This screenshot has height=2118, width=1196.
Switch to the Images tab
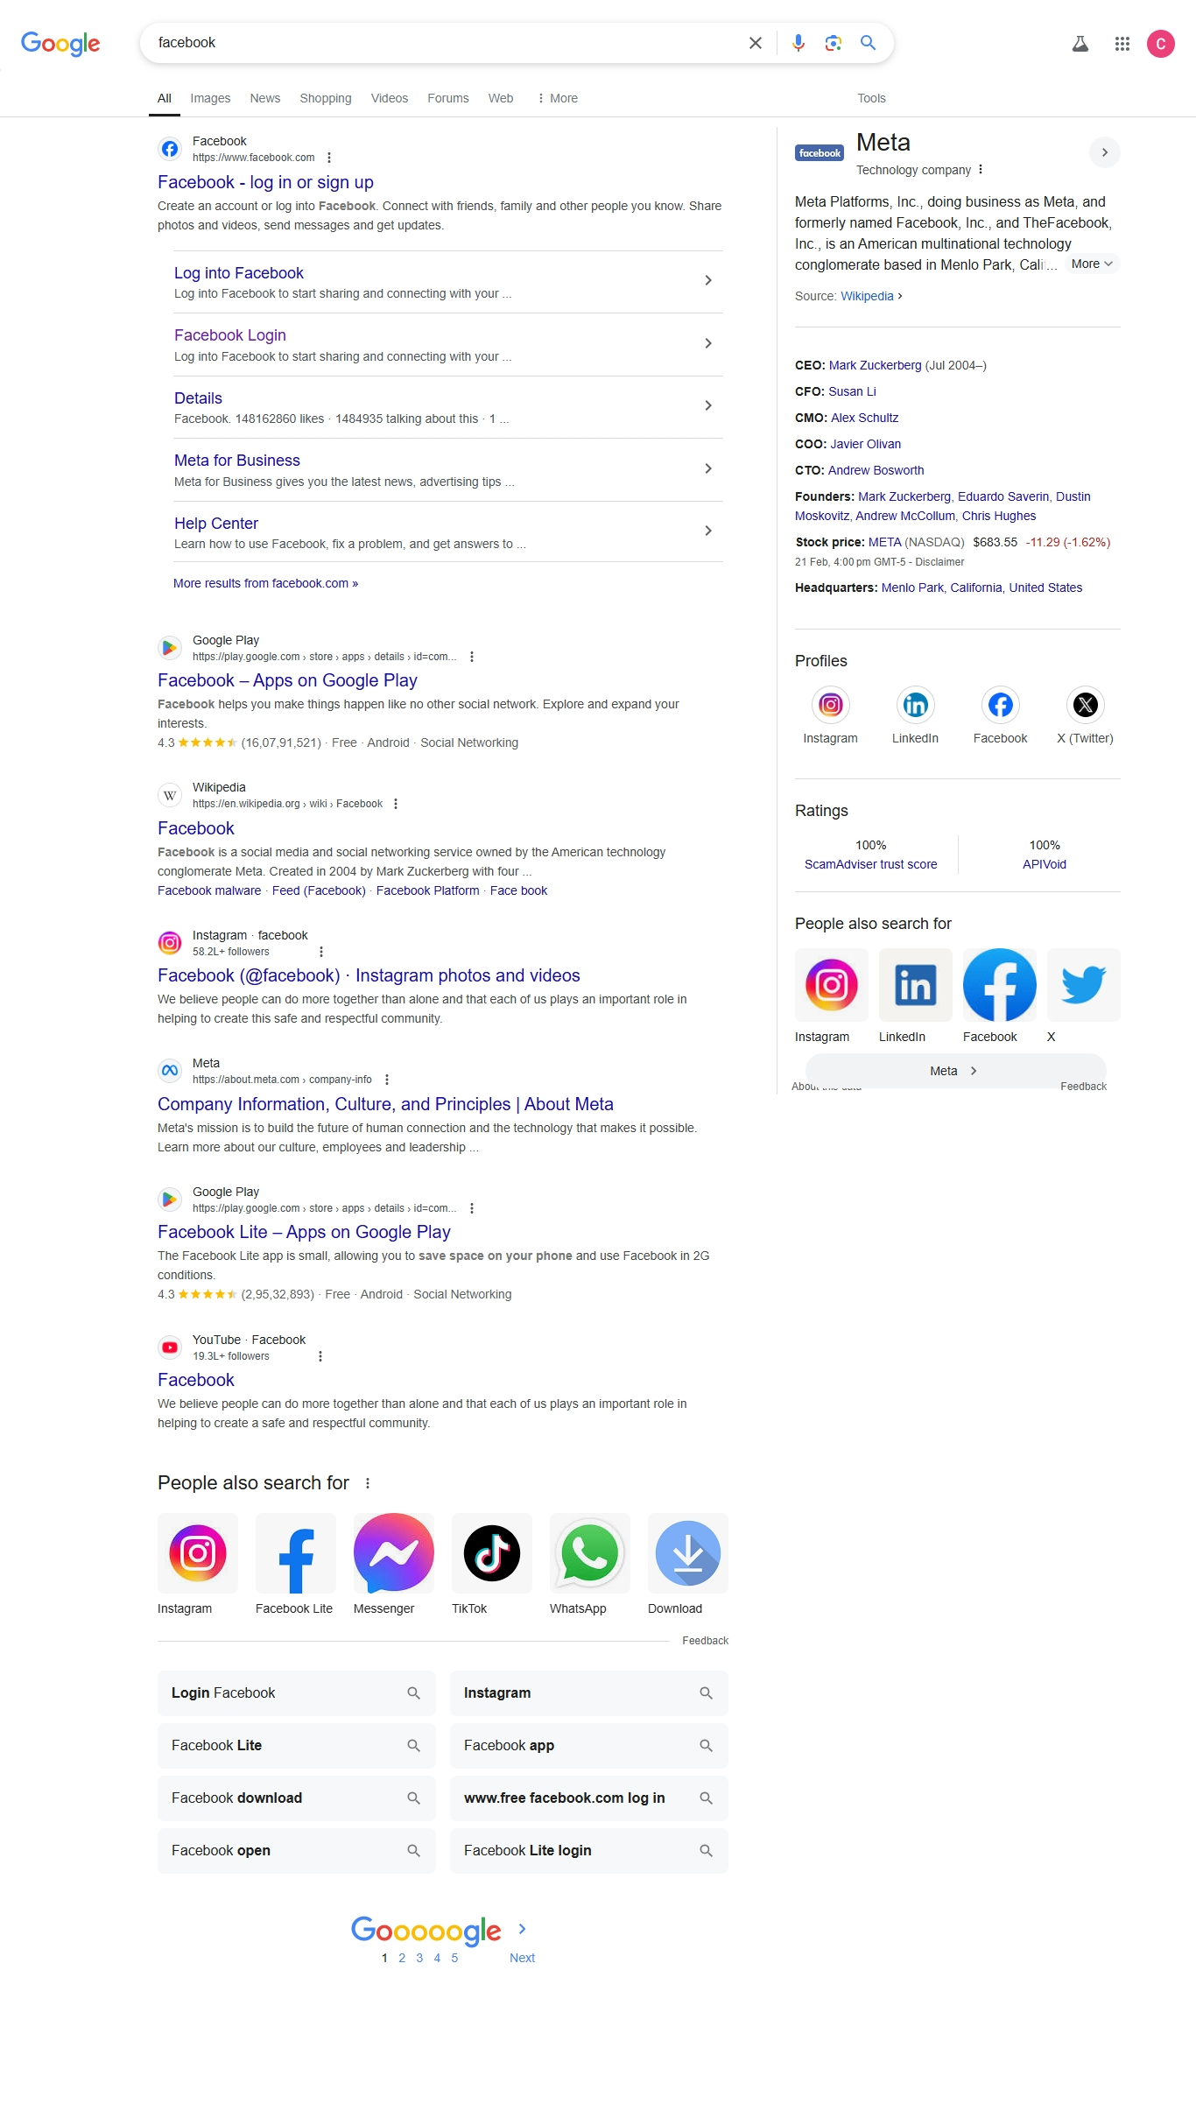(210, 98)
